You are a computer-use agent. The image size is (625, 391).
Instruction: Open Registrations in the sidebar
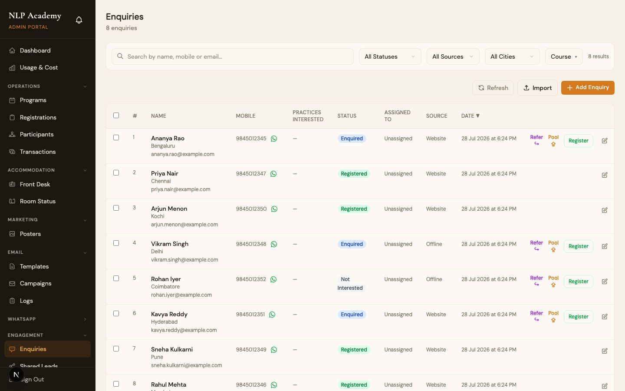tap(47, 117)
